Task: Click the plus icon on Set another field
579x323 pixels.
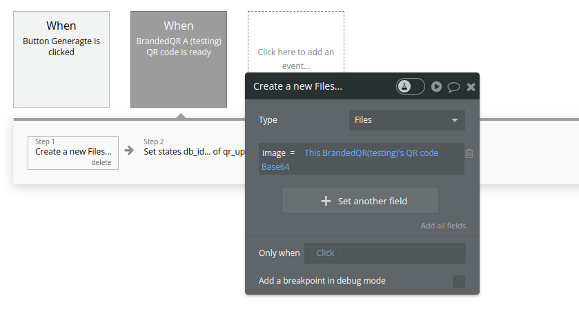Action: coord(326,202)
